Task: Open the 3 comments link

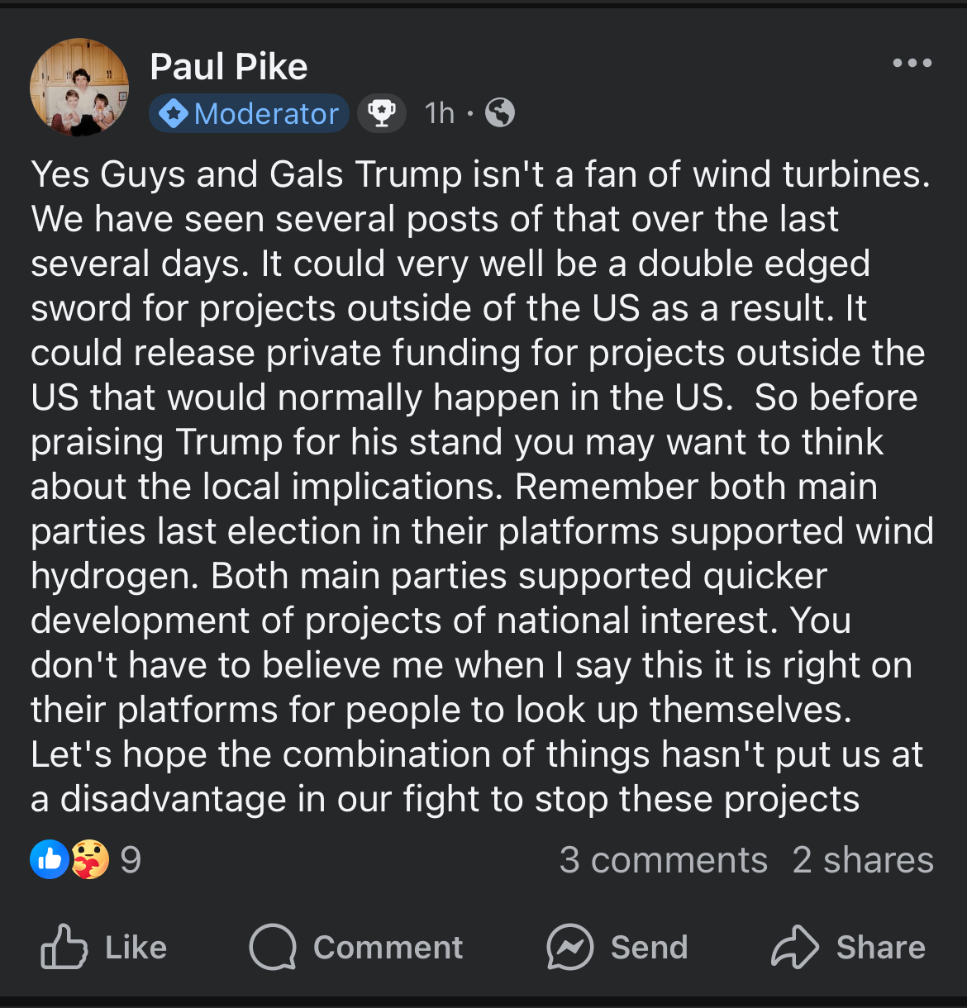Action: point(663,860)
